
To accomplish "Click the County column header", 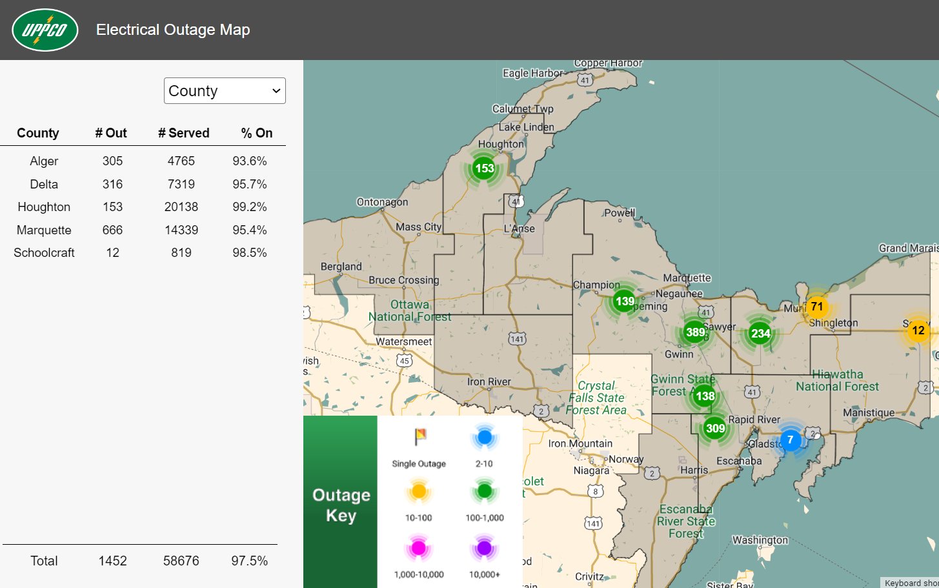I will pyautogui.click(x=38, y=133).
